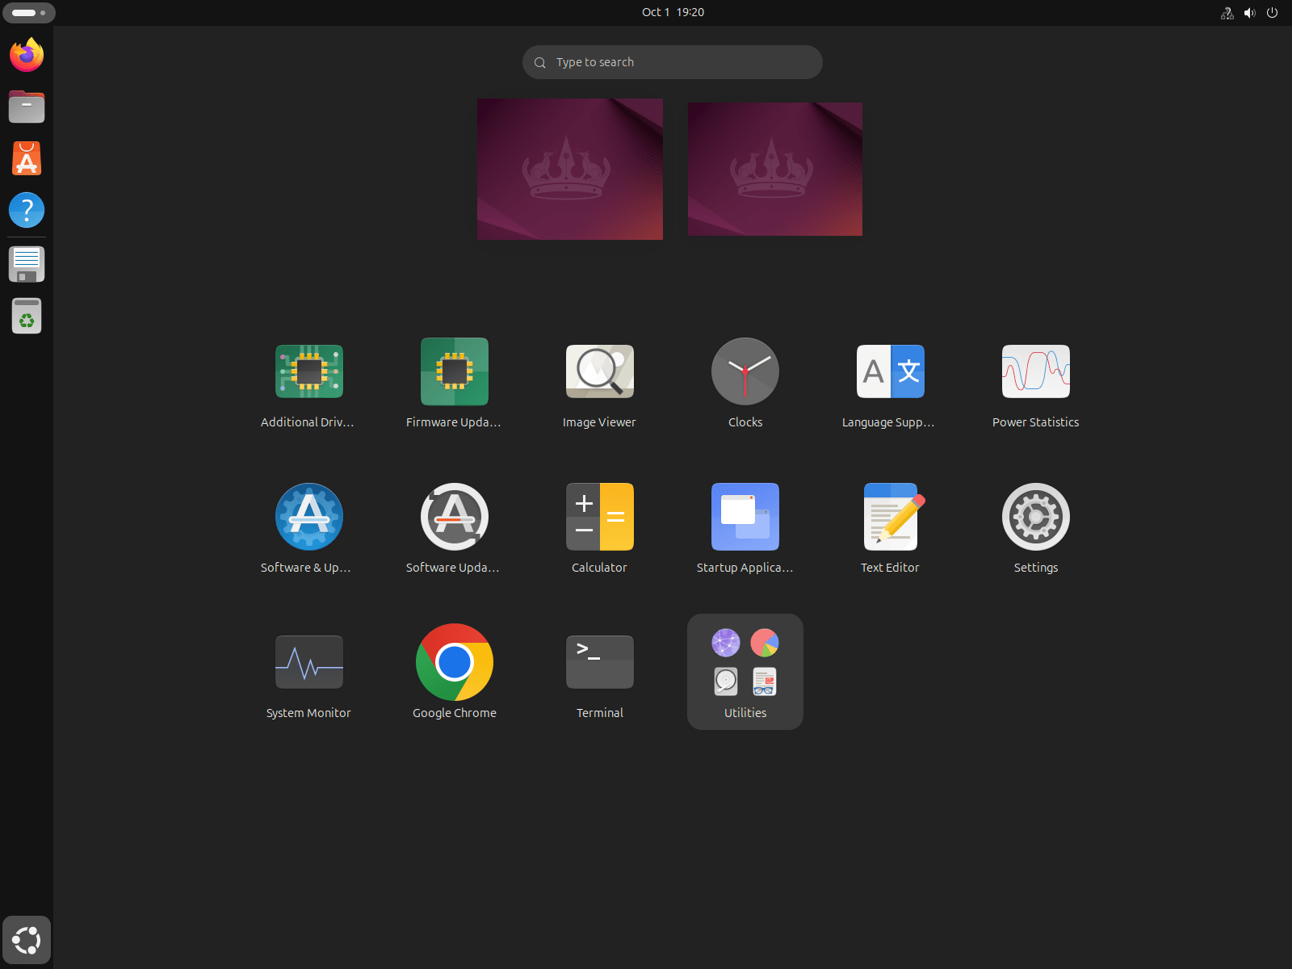
Task: Open Image Viewer application
Action: [x=599, y=372]
